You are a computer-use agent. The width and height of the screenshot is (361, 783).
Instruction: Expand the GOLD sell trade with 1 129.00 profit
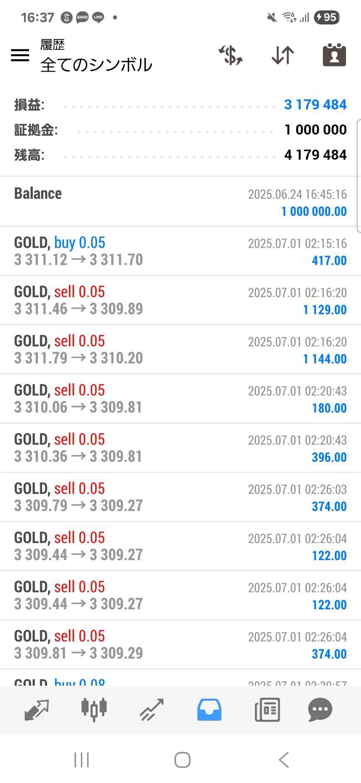click(x=180, y=300)
